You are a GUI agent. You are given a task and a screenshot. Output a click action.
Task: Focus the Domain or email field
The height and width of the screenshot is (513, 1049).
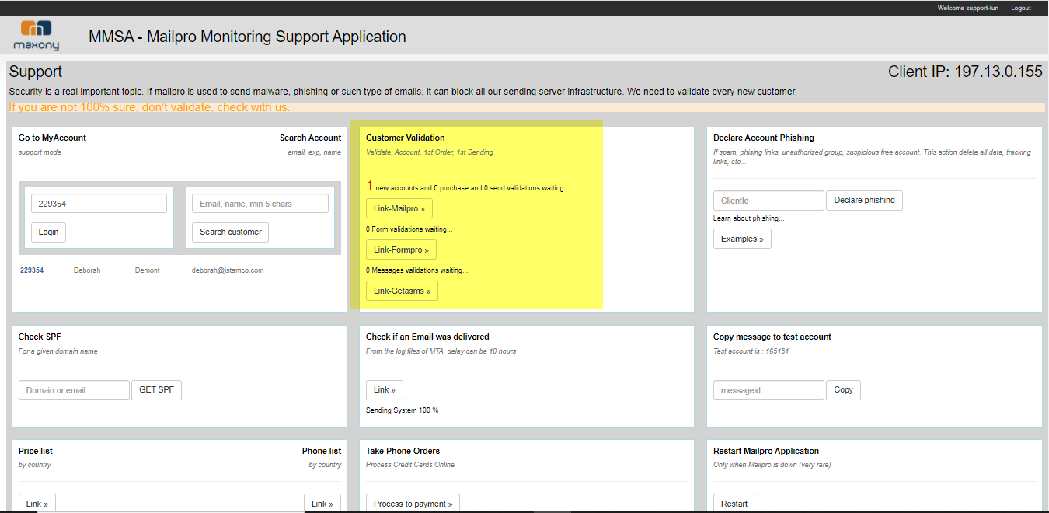pos(74,390)
